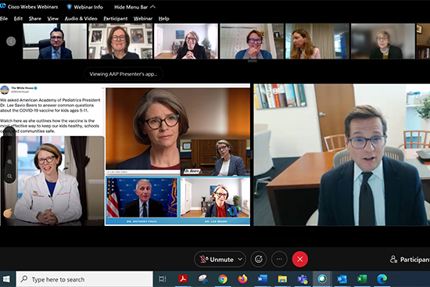Image resolution: width=430 pixels, height=287 pixels.
Task: Open the audio options dropdown arrow beside Unmute
Action: [240, 260]
